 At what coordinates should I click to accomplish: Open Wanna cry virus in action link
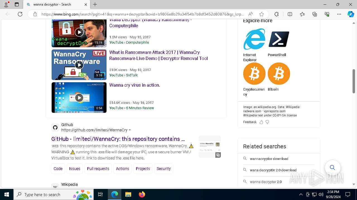point(135,85)
